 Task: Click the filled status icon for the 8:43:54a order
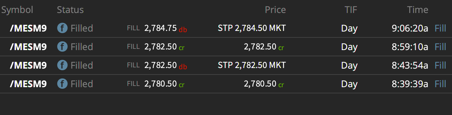point(62,66)
